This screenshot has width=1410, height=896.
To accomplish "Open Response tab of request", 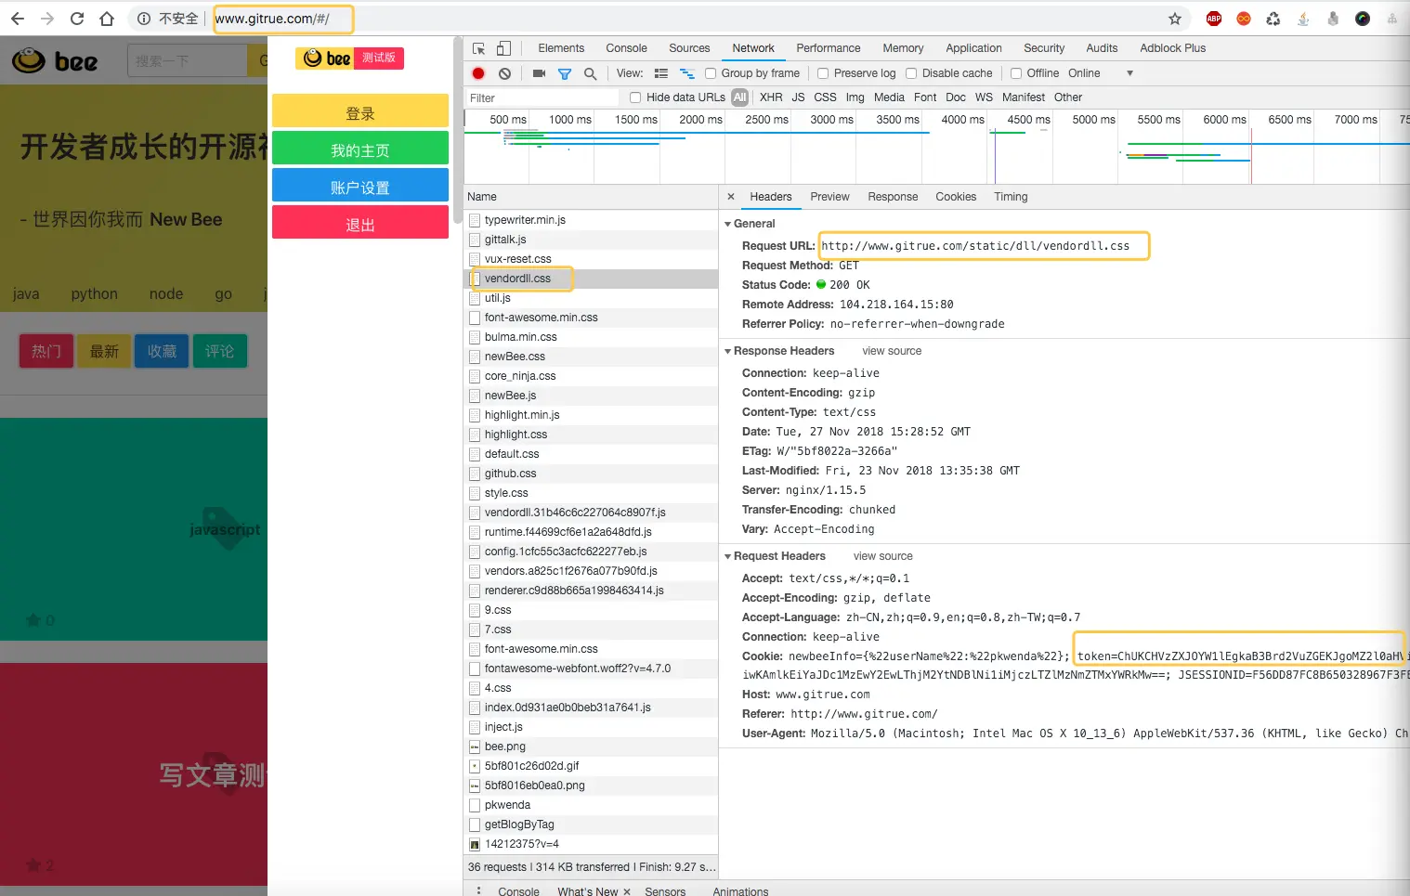I will (893, 197).
